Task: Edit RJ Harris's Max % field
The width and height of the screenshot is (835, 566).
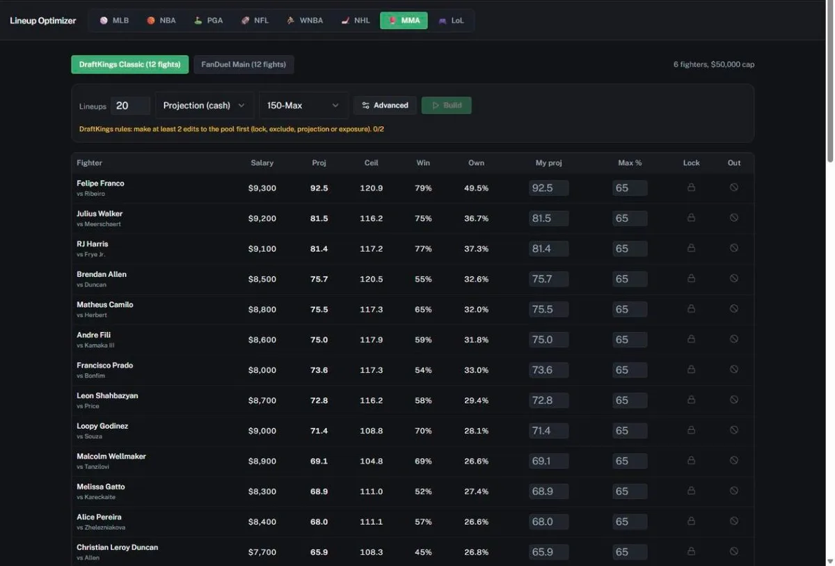Action: (x=630, y=249)
